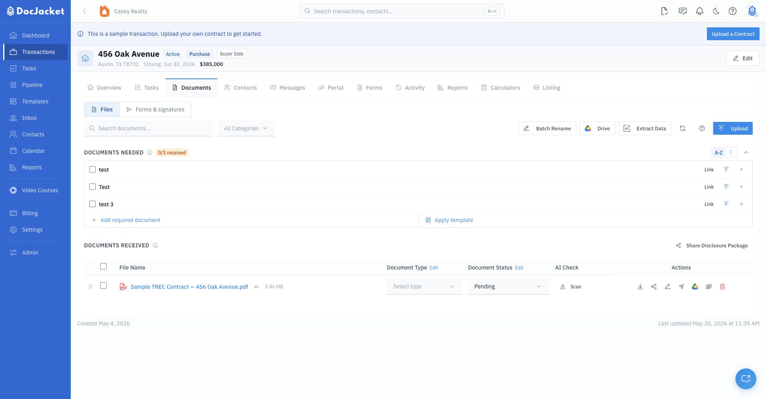Click the document check icon in top bar

pos(665,11)
